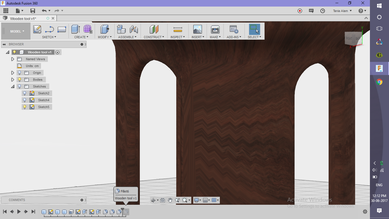Collapse the Wooden tool v1 root node
The image size is (389, 219).
point(7,52)
